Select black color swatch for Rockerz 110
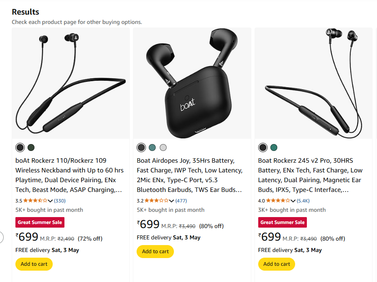 [20, 148]
